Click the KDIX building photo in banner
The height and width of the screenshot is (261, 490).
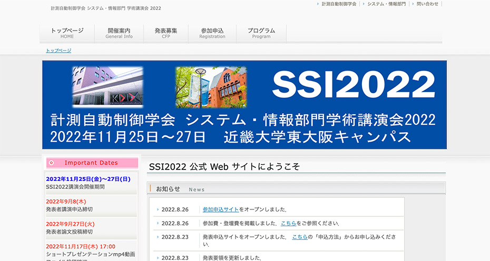pos(107,87)
